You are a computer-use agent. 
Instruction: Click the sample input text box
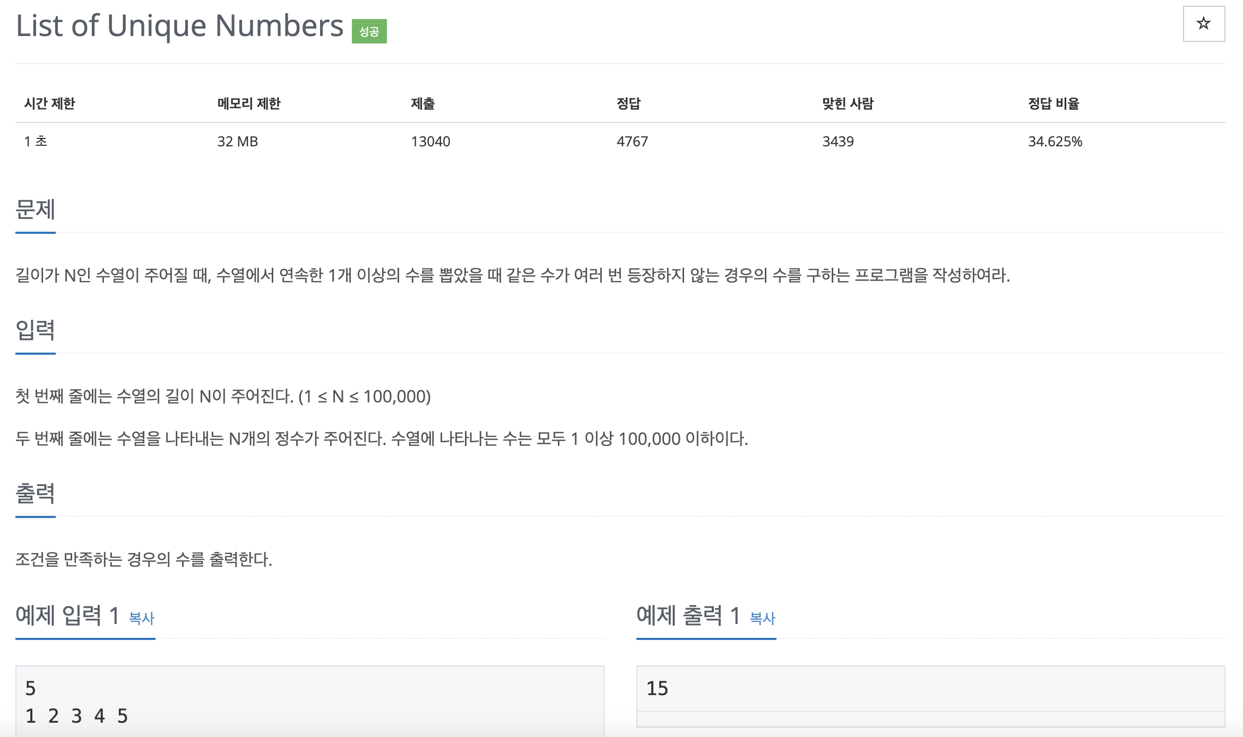[x=310, y=701]
